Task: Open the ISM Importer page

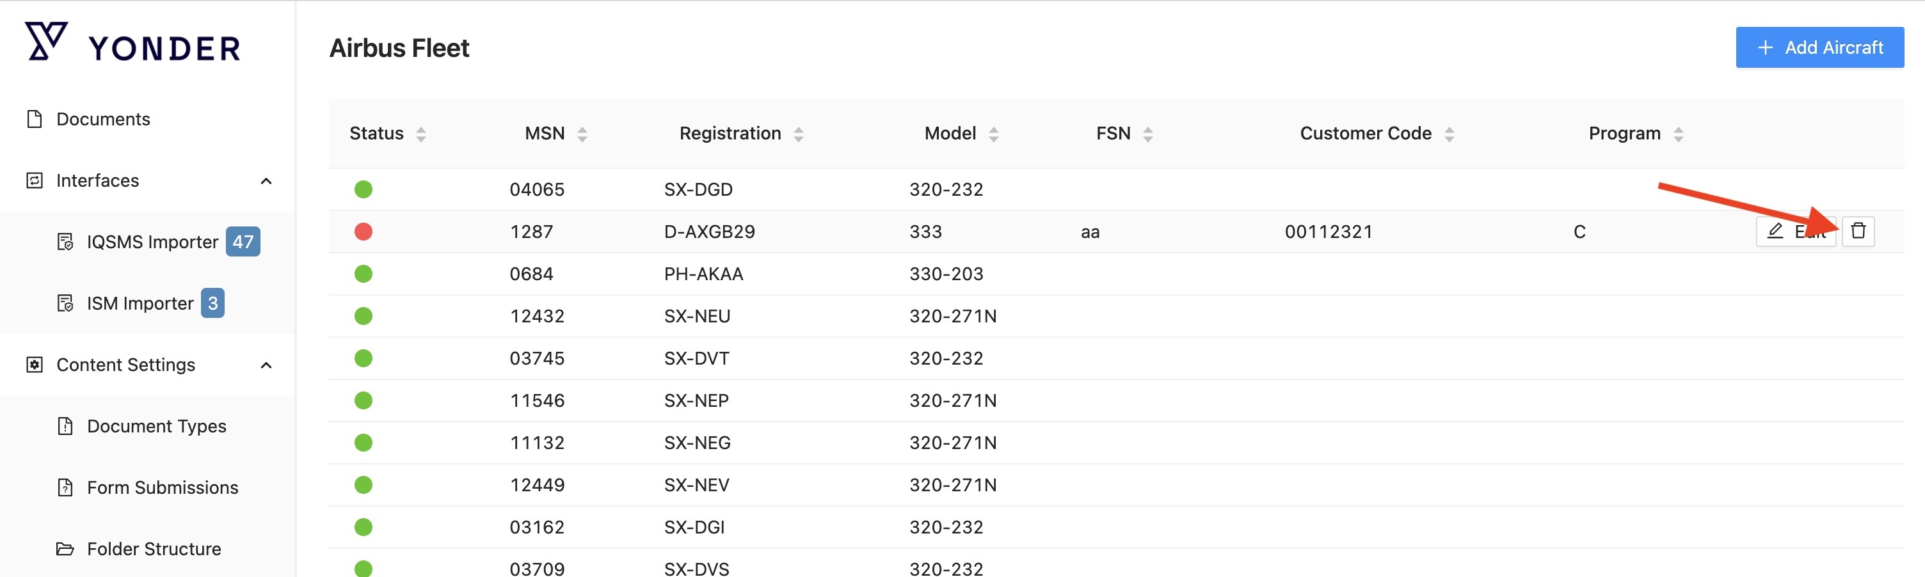Action: 140,303
